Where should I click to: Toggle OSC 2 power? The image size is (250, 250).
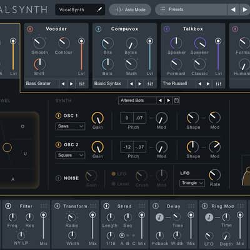coord(58,144)
